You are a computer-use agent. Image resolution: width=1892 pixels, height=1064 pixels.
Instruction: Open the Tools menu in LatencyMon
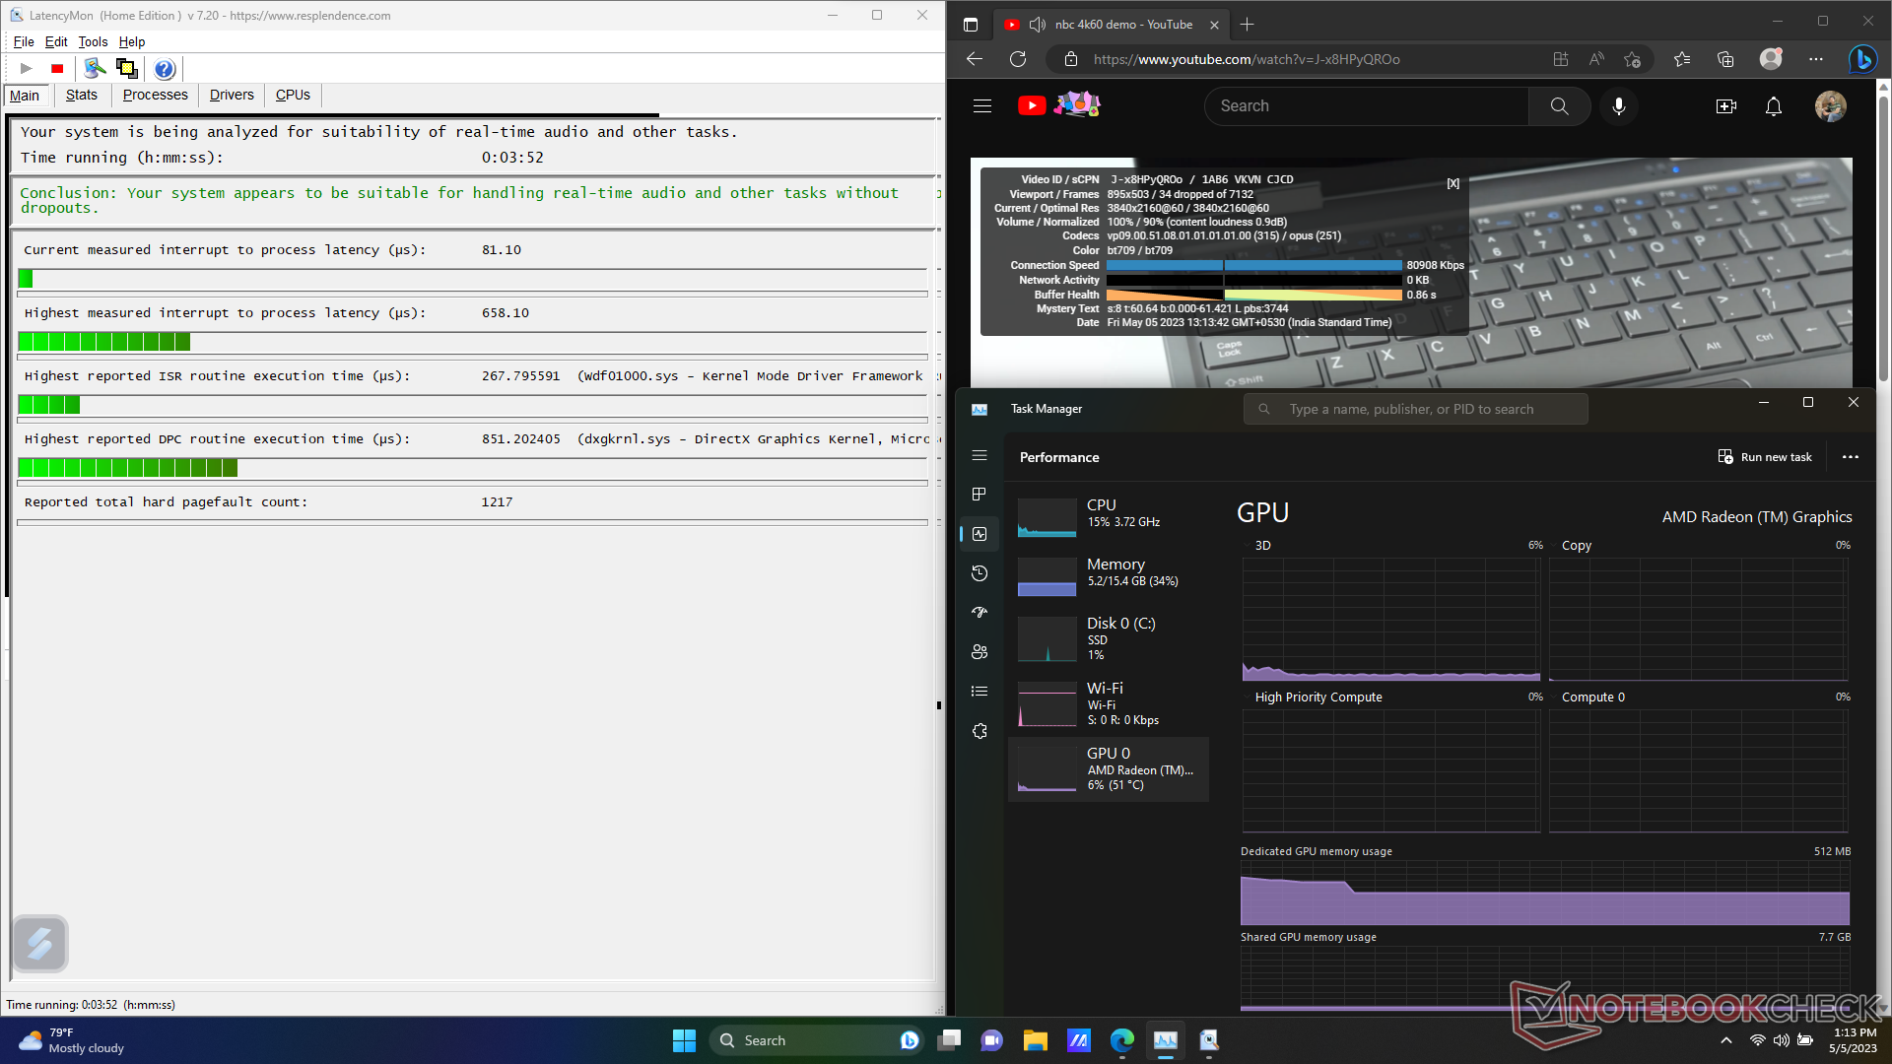tap(93, 42)
